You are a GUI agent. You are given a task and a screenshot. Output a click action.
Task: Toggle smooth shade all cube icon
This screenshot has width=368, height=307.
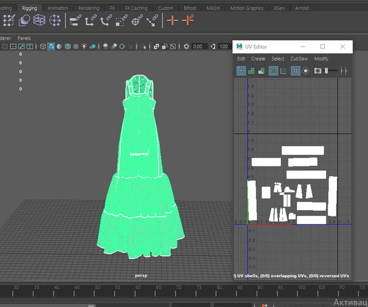click(x=51, y=47)
